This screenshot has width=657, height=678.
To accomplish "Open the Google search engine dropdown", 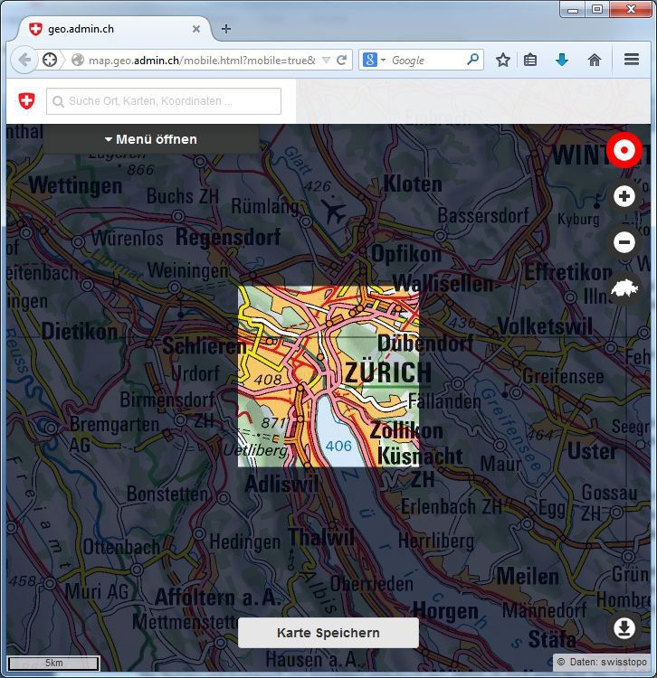I will (373, 61).
